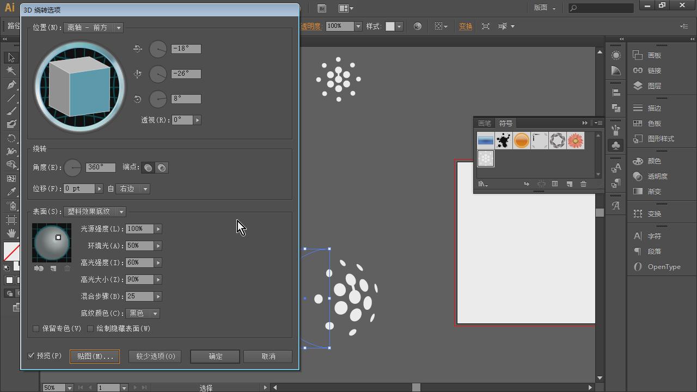The width and height of the screenshot is (697, 392).
Task: Click the 不透明度 link in control bar
Action: (311, 26)
